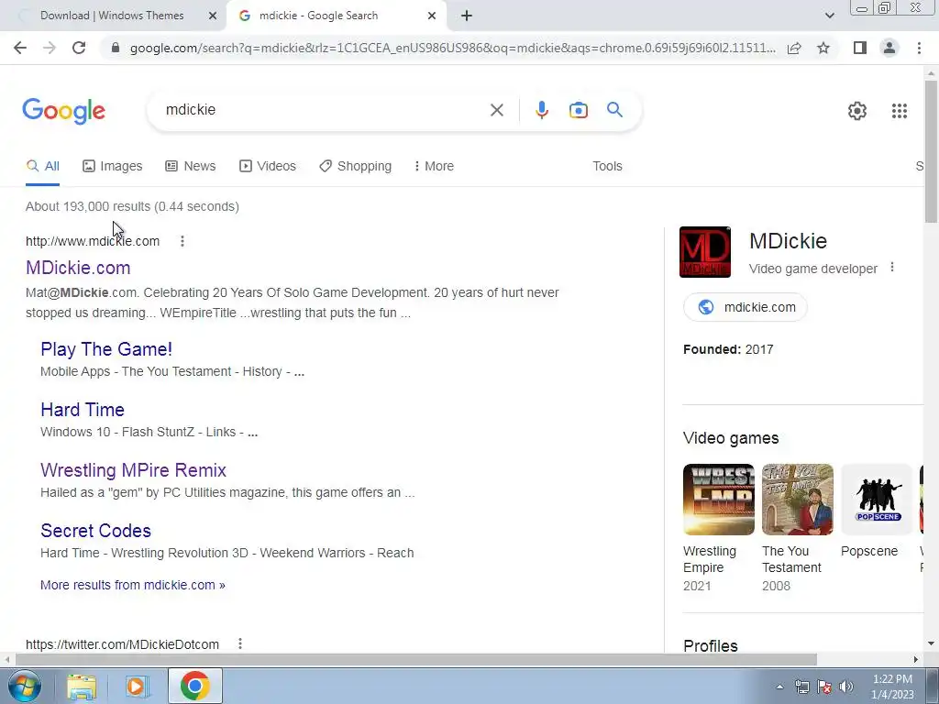Open Windows Media Player from taskbar
This screenshot has width=939, height=704.
[x=138, y=686]
